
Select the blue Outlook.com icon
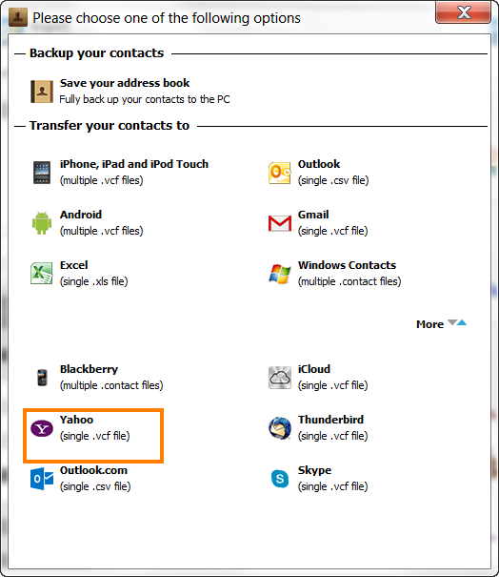coord(42,479)
